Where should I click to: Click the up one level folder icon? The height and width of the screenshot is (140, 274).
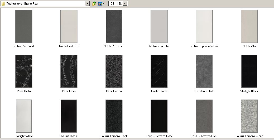click(x=94, y=3)
